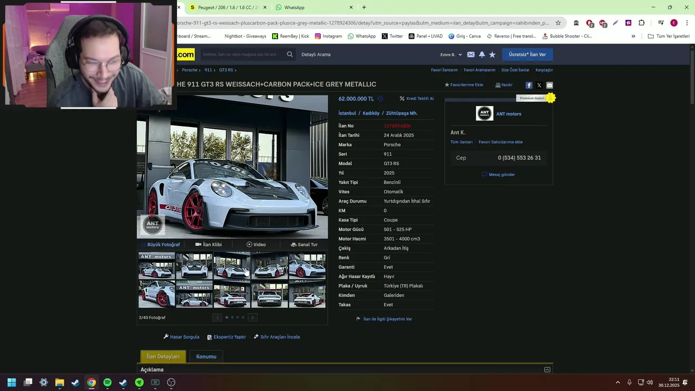The height and width of the screenshot is (391, 695).
Task: Focus the listing search input field
Action: click(243, 54)
